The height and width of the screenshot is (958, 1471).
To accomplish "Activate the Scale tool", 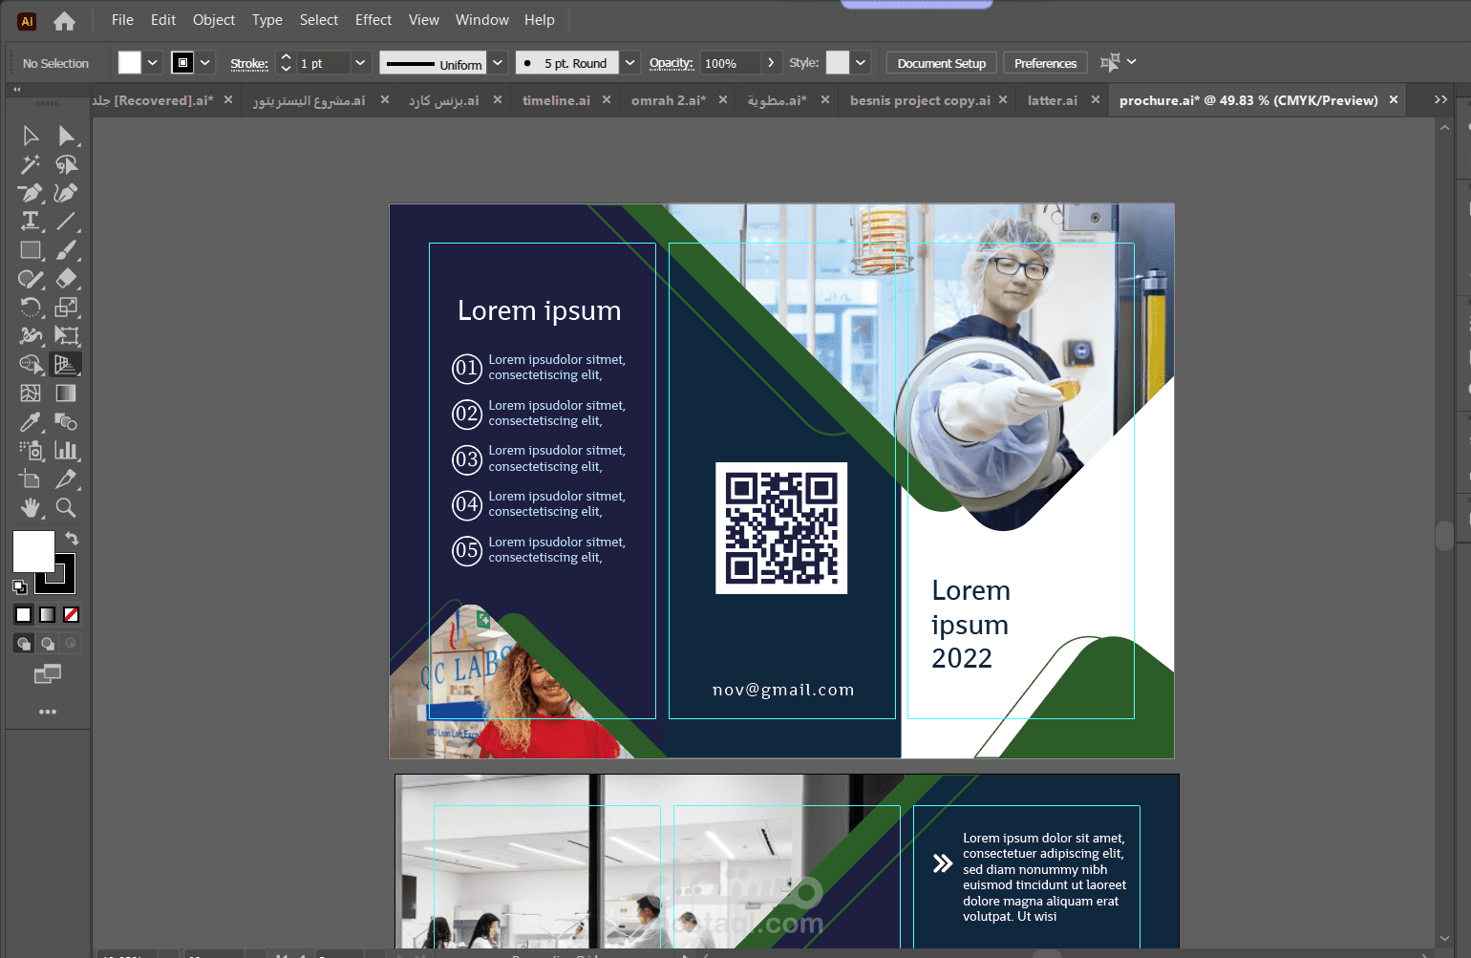I will pos(66,308).
